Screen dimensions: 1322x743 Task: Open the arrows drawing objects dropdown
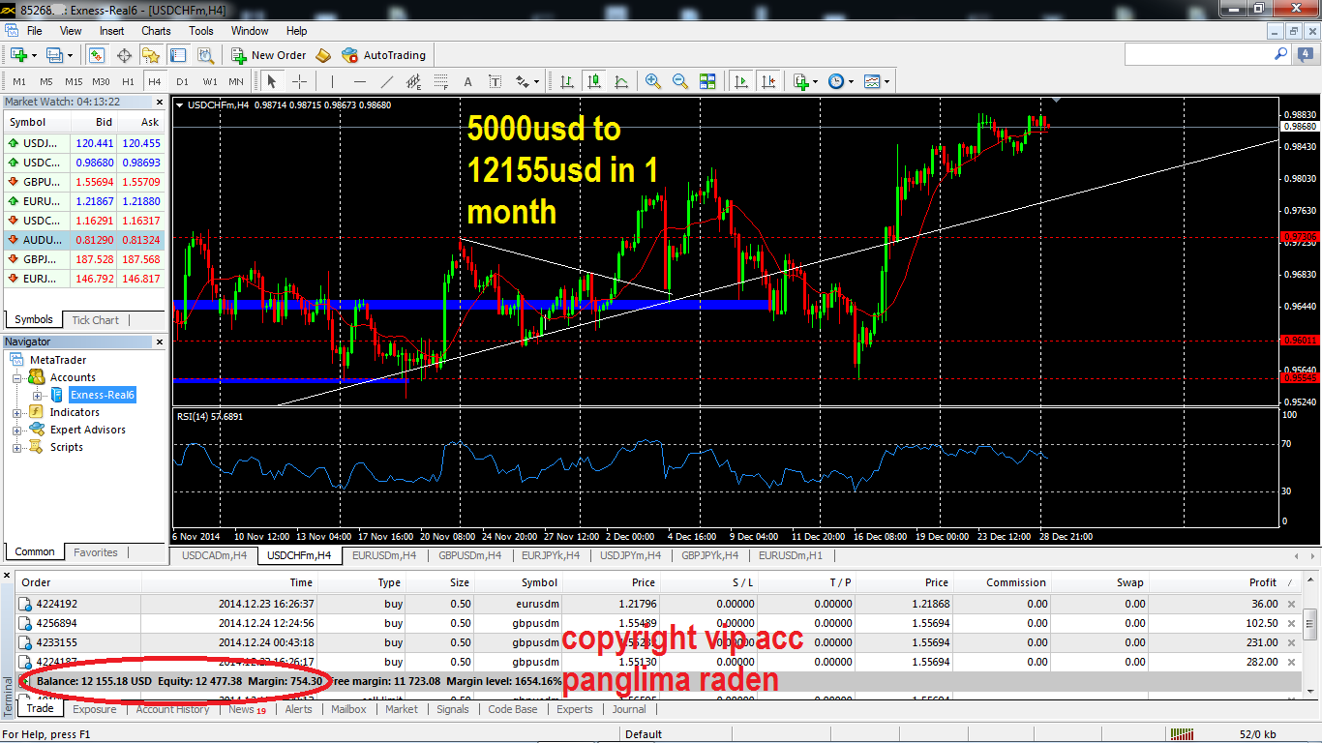[534, 81]
